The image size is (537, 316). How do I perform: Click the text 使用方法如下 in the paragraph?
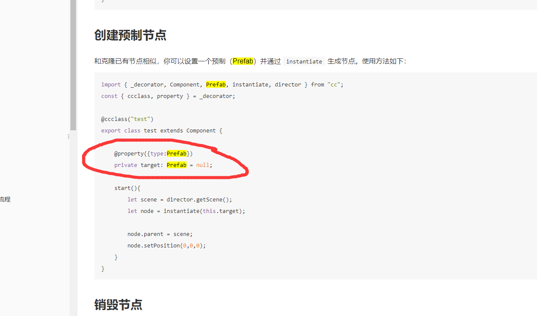382,61
